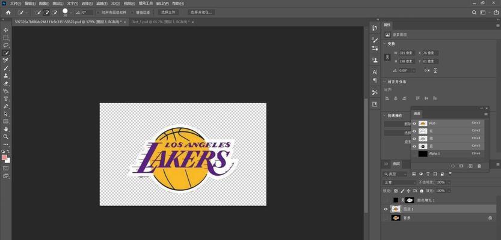Open the Type (文字) menu

click(x=73, y=3)
